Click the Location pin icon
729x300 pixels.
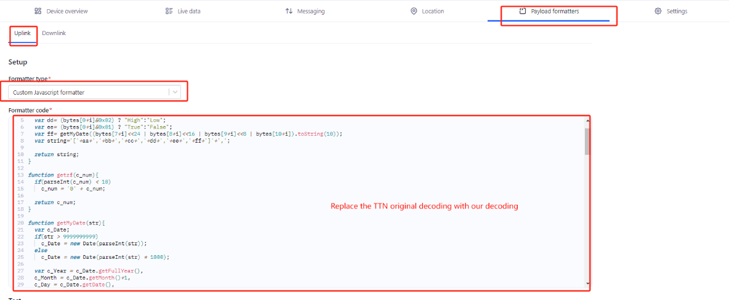[x=414, y=11]
